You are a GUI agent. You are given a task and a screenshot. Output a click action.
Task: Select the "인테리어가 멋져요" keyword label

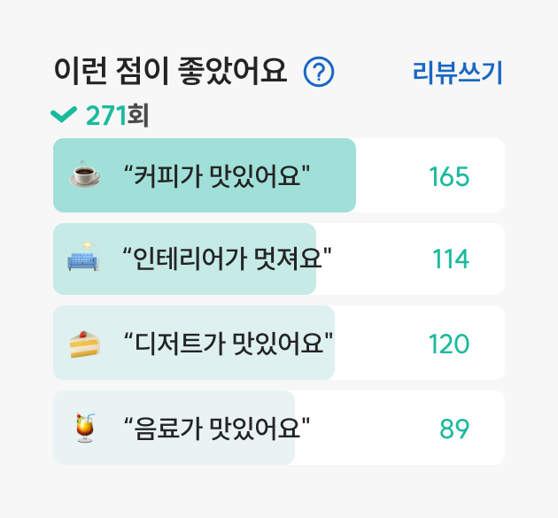click(x=227, y=259)
